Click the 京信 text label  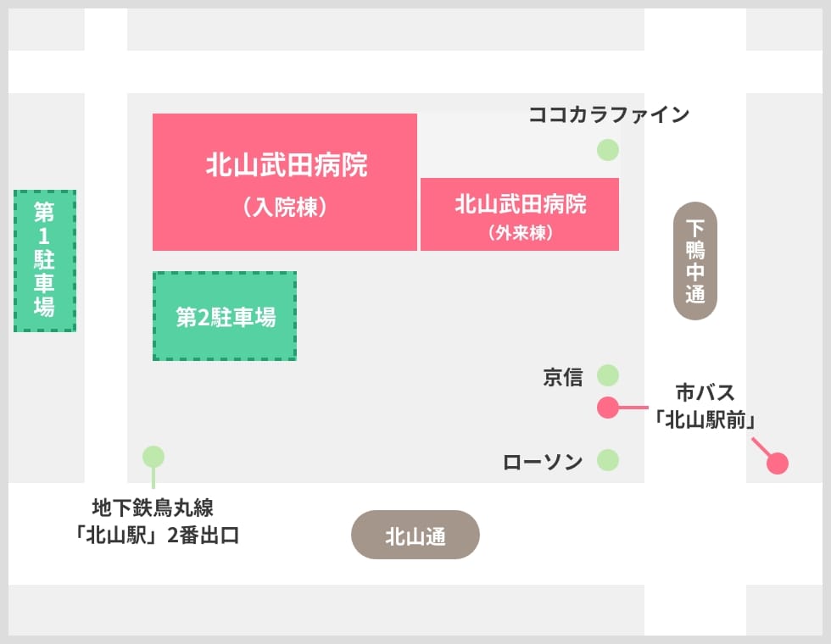point(563,377)
